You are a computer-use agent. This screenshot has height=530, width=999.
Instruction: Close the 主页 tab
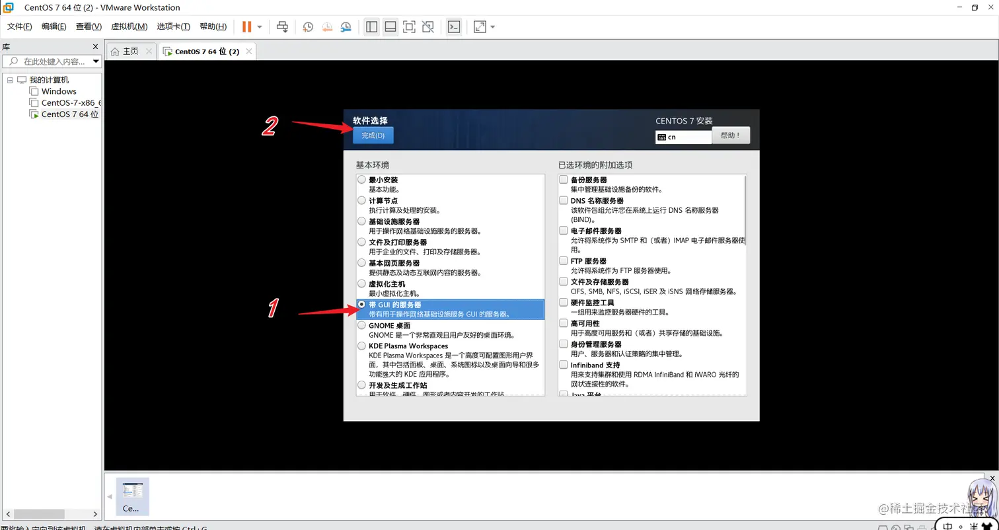149,51
